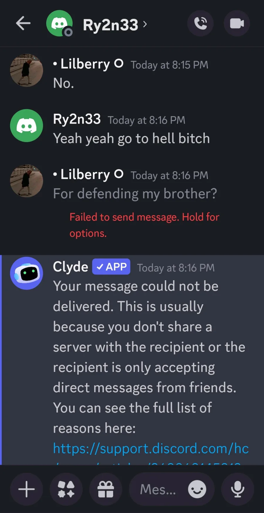264x513 pixels.
Task: Open the plus attachment menu
Action: pos(27,489)
